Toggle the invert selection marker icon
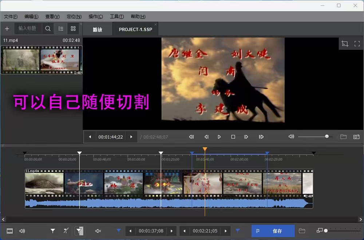 (x=79, y=231)
